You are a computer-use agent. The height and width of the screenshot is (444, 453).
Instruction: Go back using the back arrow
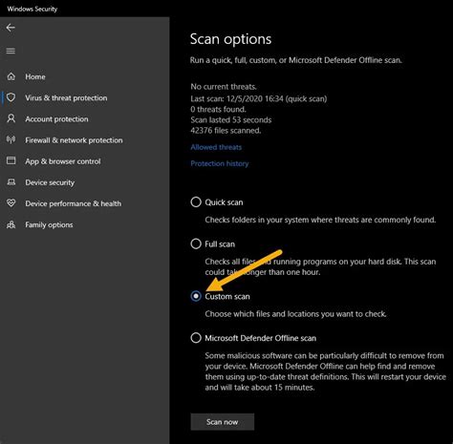11,28
